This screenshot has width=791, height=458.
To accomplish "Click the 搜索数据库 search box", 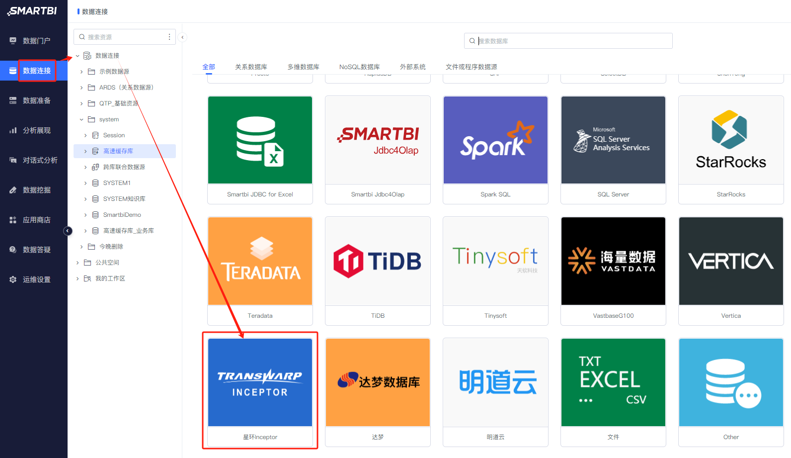I will (568, 41).
